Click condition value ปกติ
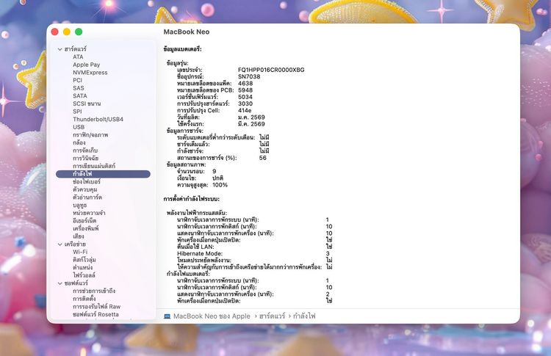 [218, 178]
